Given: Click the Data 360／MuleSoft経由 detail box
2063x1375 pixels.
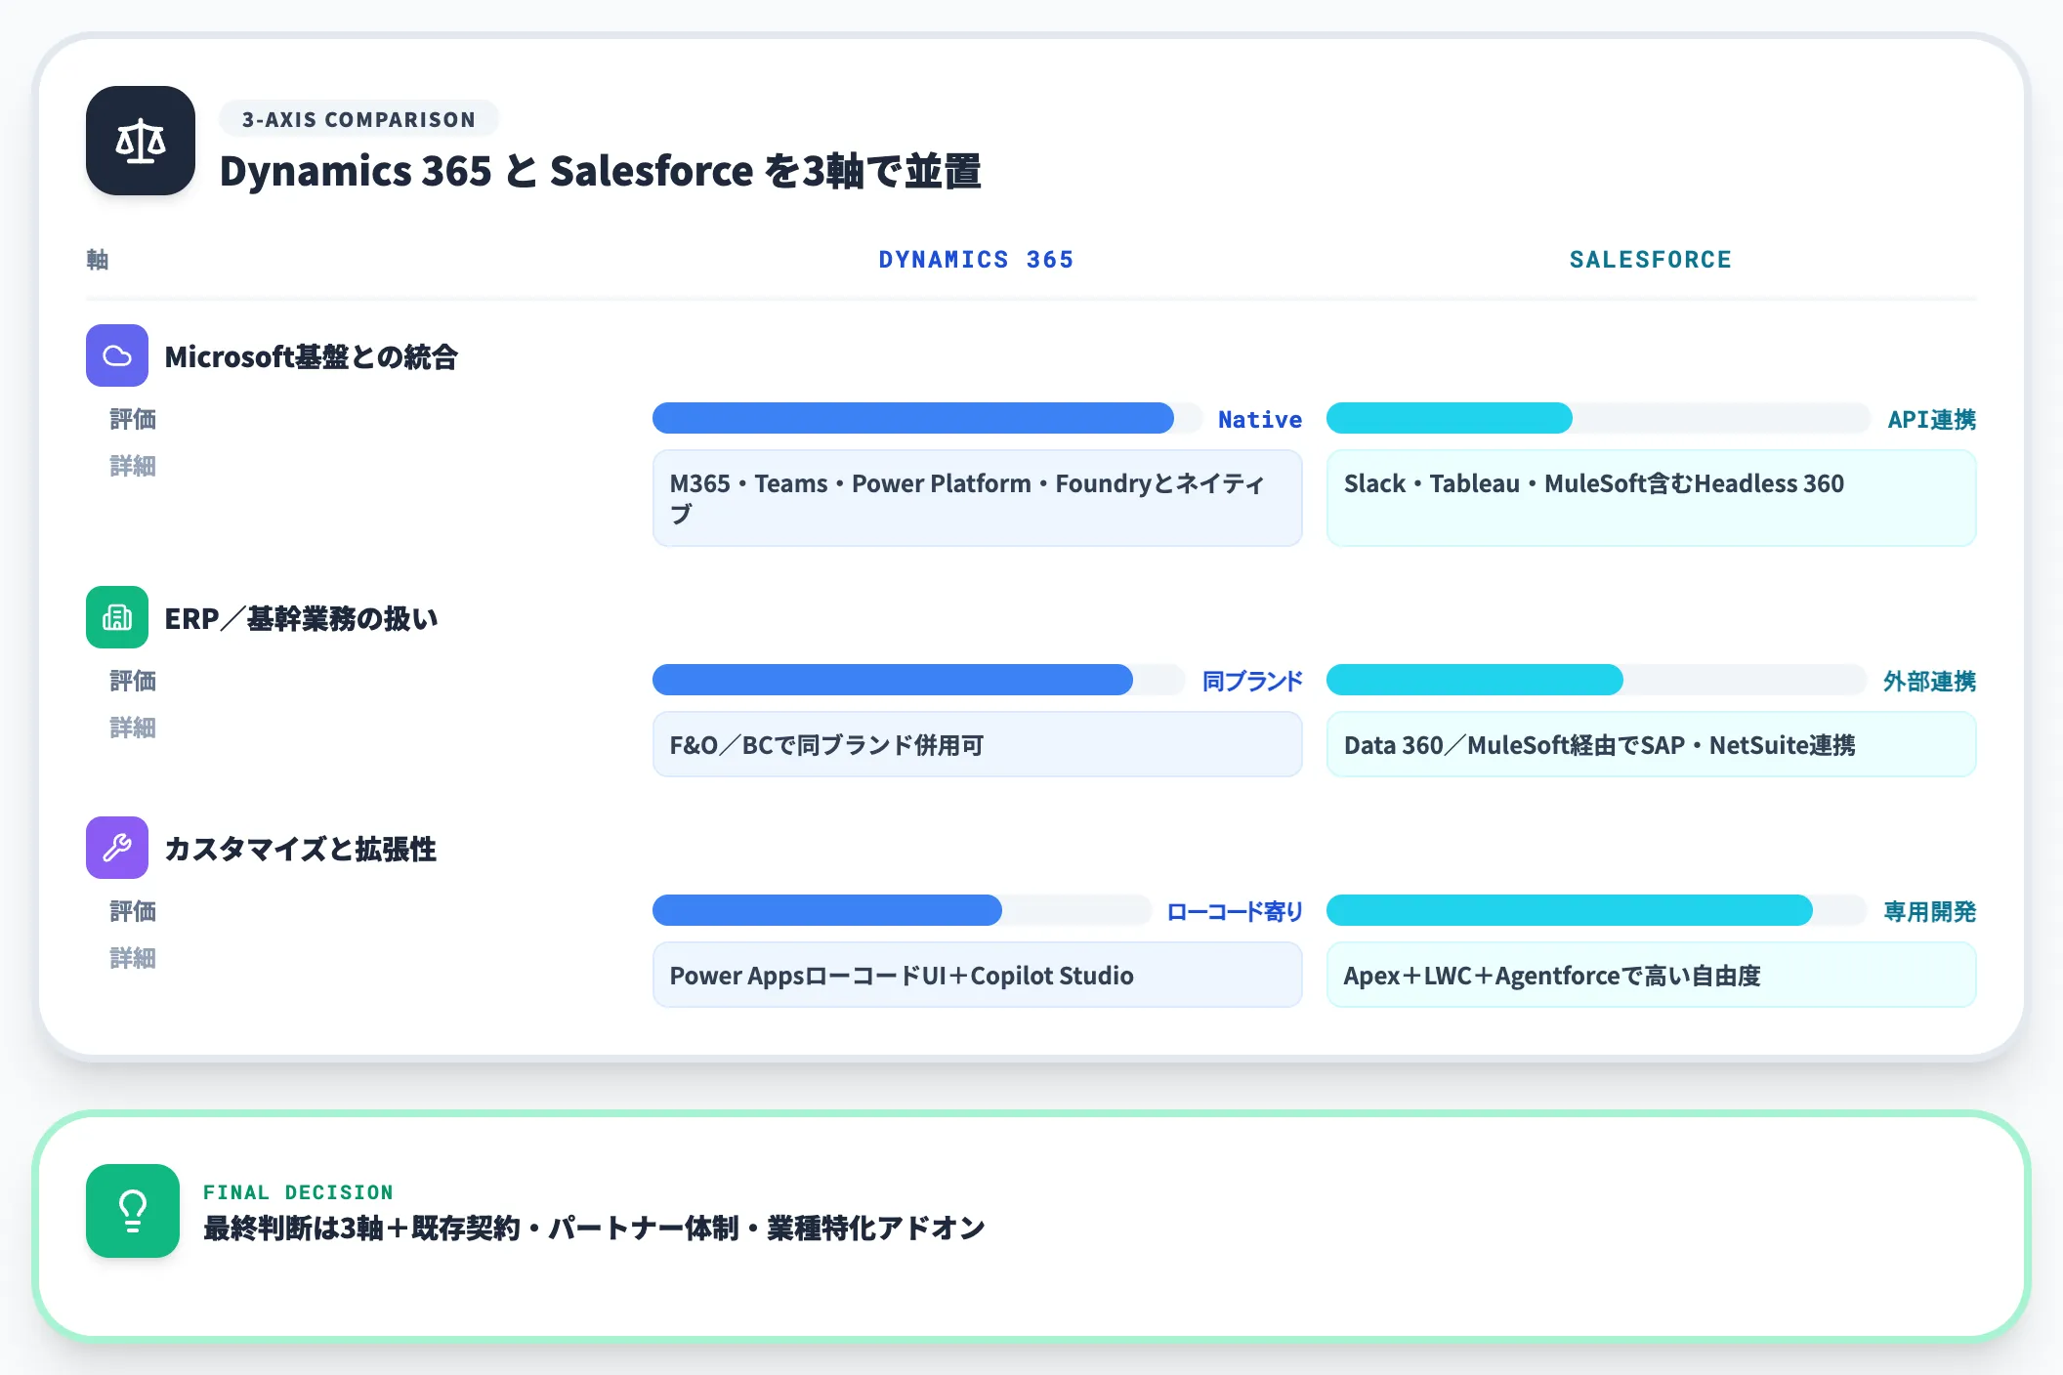Looking at the screenshot, I should pos(1651,744).
